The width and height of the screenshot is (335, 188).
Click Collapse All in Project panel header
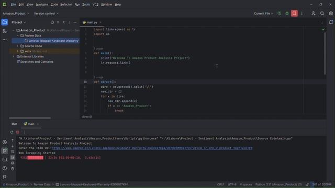64,22
